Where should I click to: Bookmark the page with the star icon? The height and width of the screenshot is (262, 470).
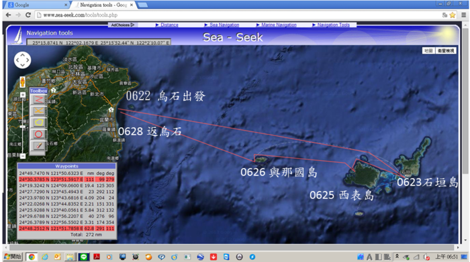[x=453, y=15]
